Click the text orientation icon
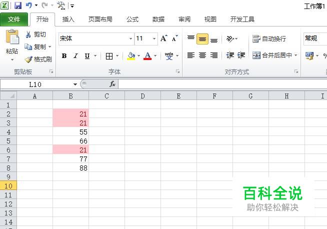Image resolution: width=327 pixels, height=229 pixels. [x=230, y=39]
